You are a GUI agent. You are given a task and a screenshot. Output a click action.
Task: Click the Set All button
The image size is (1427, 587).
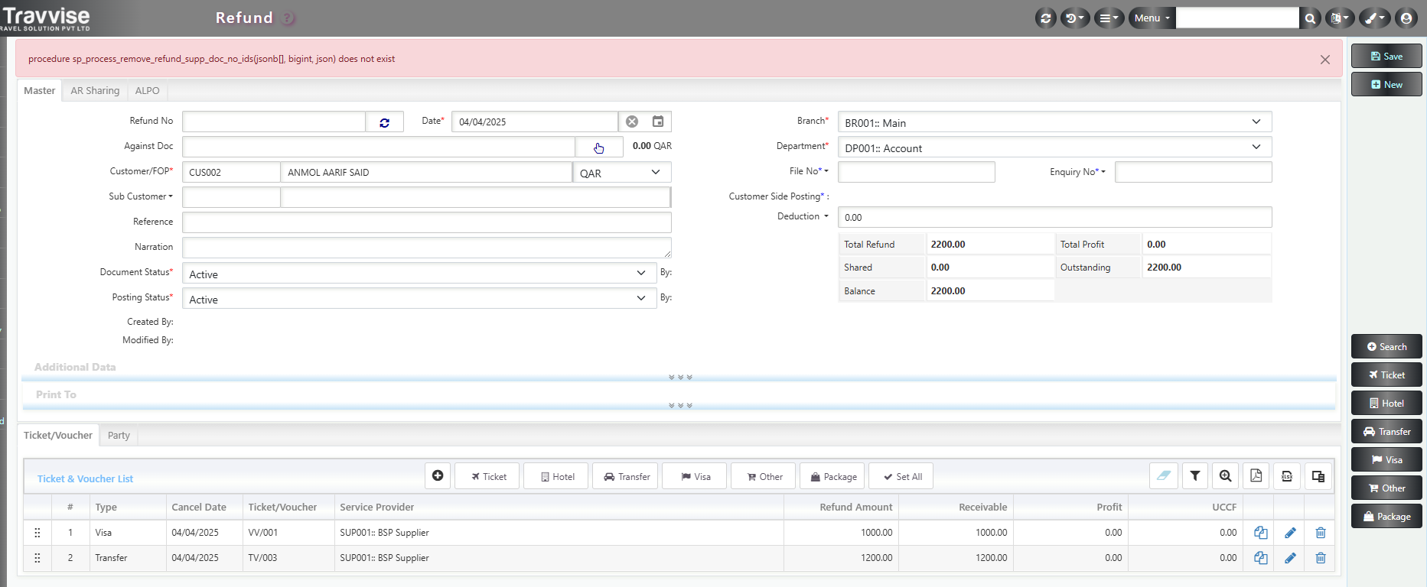point(901,476)
